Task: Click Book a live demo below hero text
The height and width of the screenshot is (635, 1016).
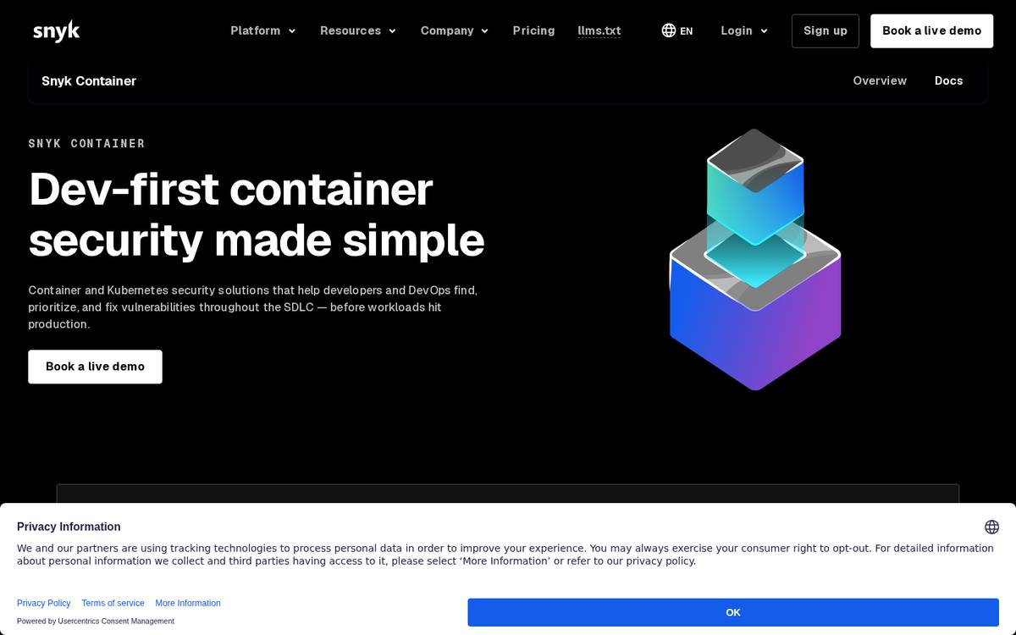Action: pyautogui.click(x=95, y=367)
